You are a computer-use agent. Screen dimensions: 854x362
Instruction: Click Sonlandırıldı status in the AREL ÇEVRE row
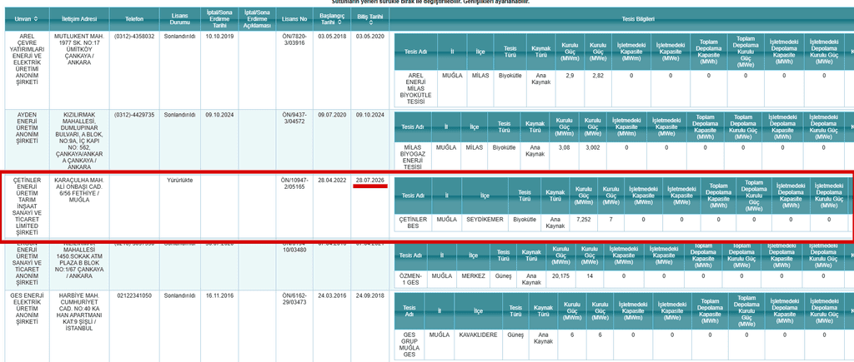pos(179,37)
